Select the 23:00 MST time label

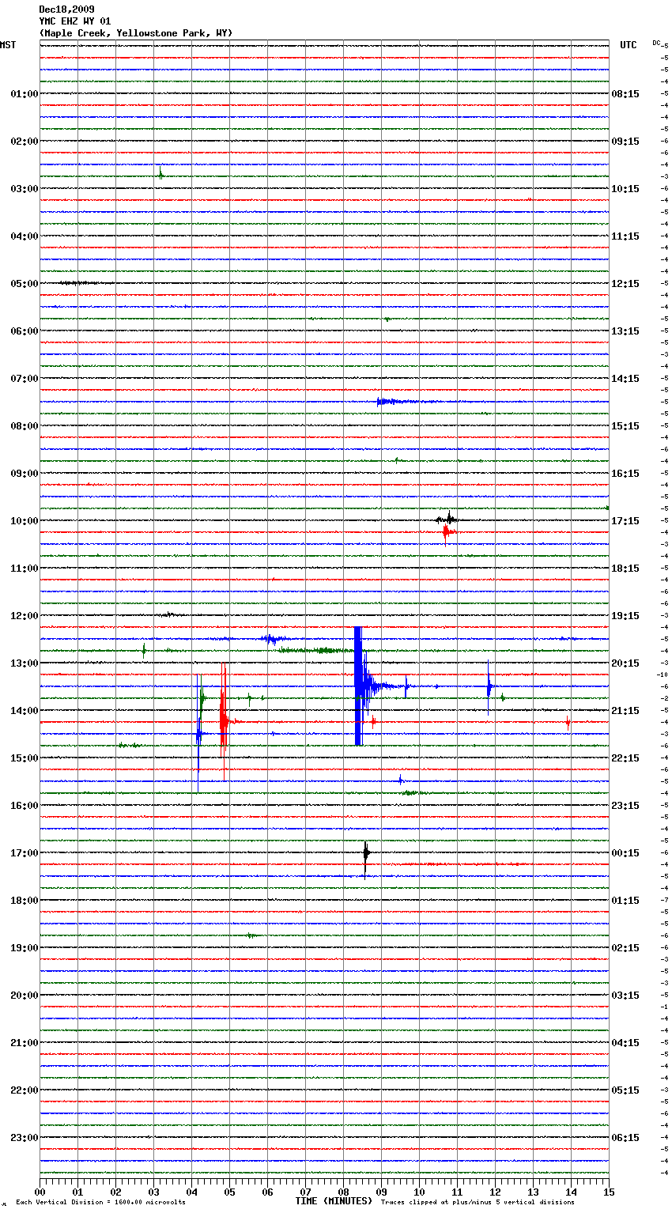24,1138
